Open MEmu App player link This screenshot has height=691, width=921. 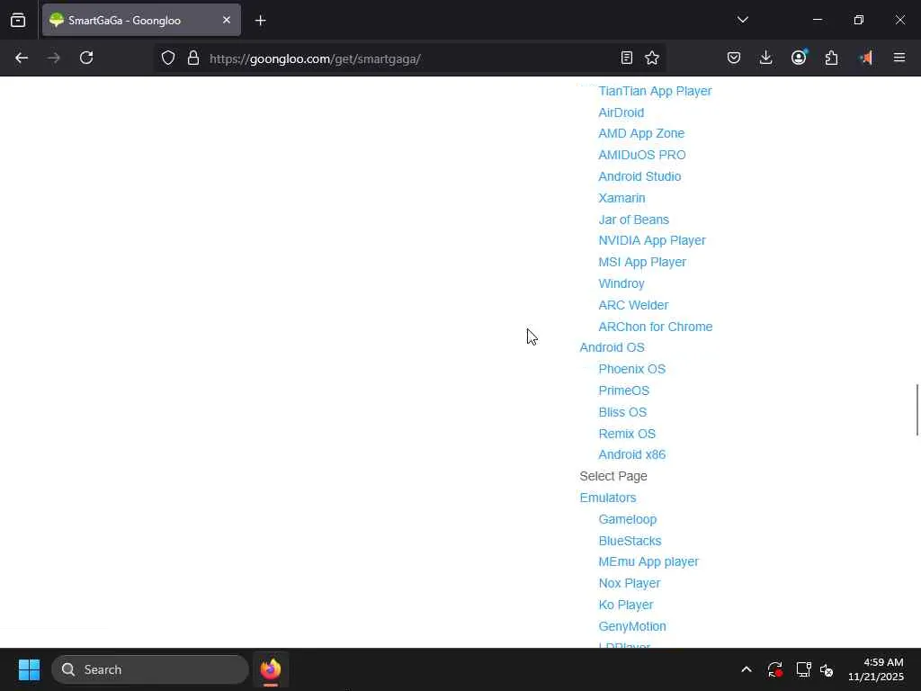[648, 561]
